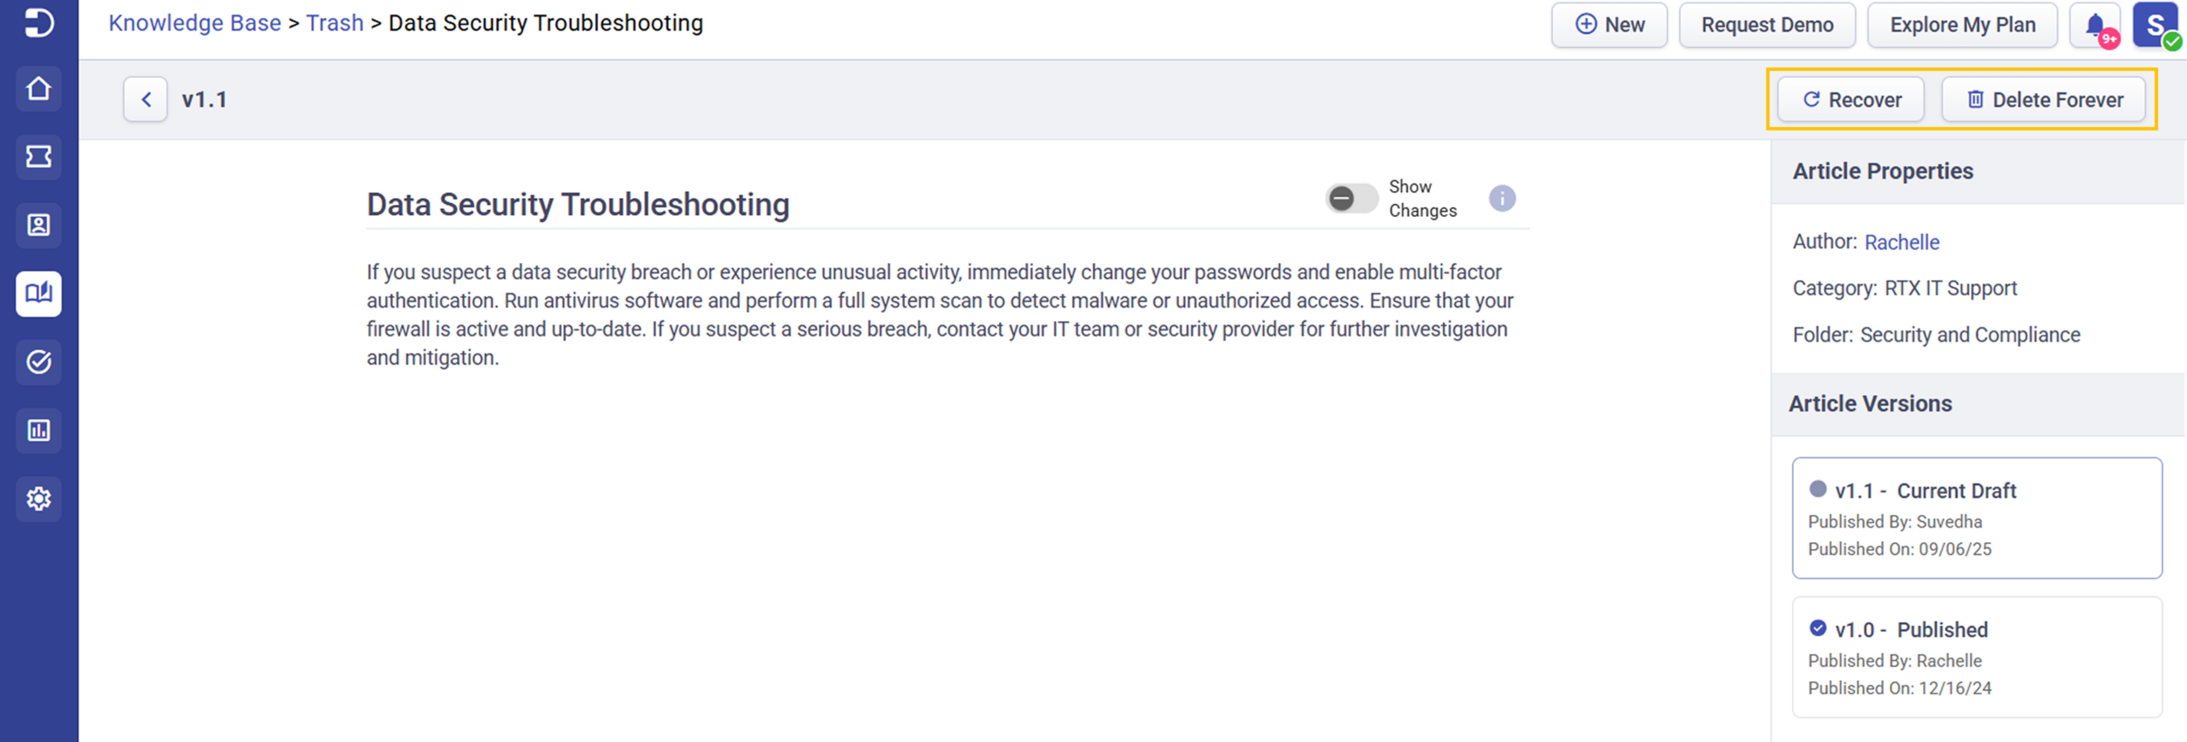Screen dimensions: 2187x742
Task: Select the v1.1 Current Draft version card
Action: click(x=1977, y=518)
